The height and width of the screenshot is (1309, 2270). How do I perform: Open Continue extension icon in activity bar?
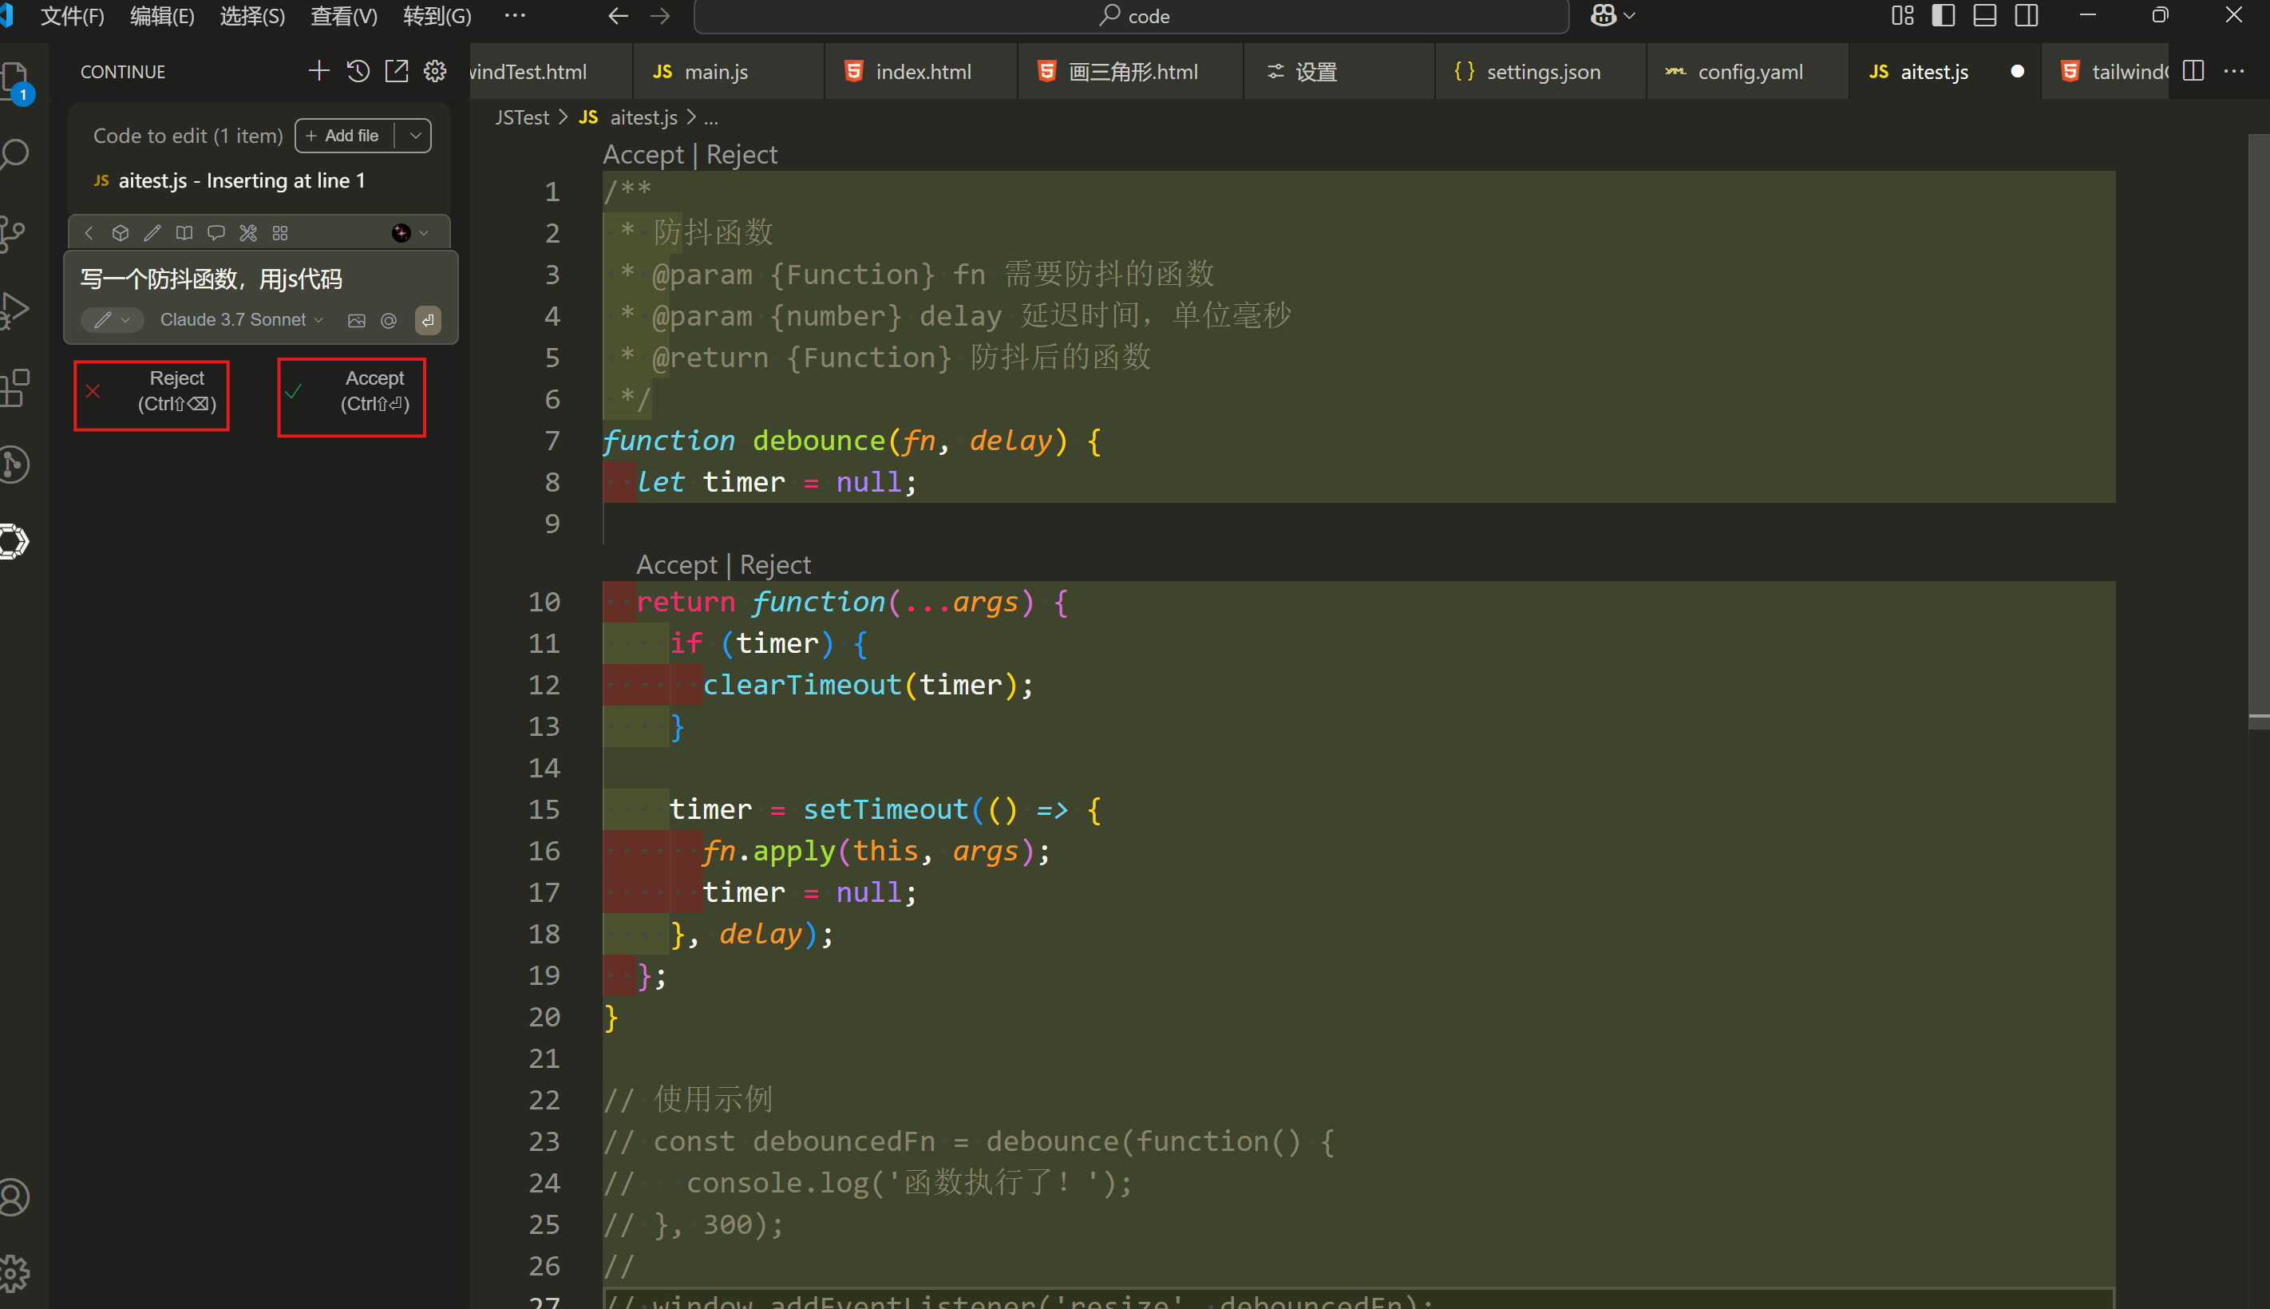pyautogui.click(x=14, y=542)
